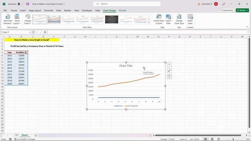The height and width of the screenshot is (141, 251).
Task: Select the blue Year line
Action: click(x=129, y=98)
